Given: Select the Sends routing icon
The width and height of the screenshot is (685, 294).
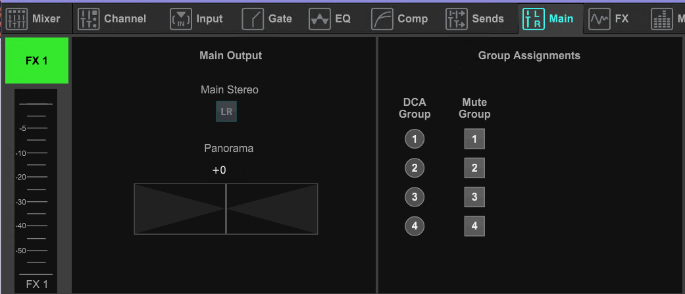Looking at the screenshot, I should tap(457, 19).
